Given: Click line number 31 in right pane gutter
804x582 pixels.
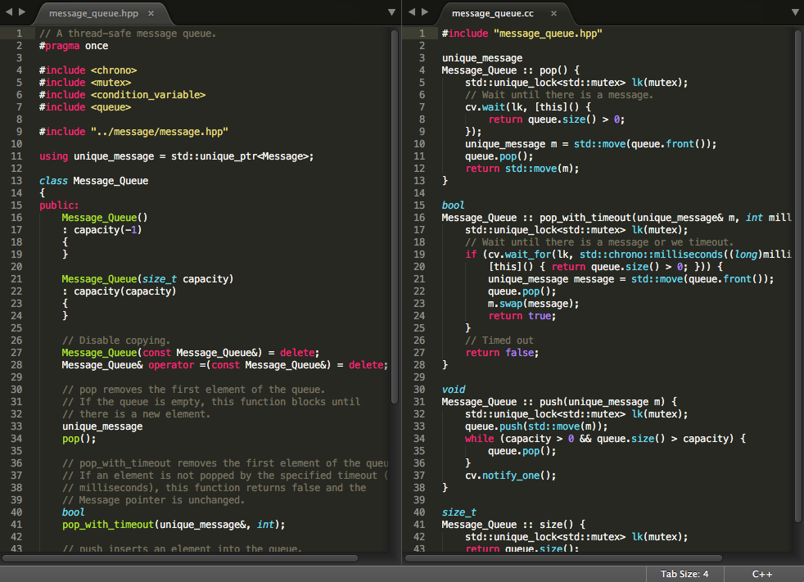Looking at the screenshot, I should coord(419,401).
